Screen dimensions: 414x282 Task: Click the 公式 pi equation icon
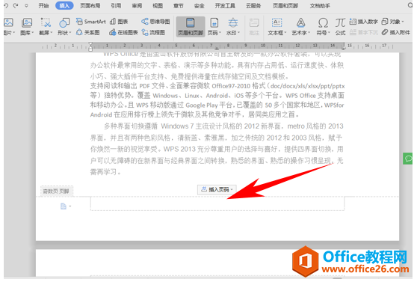pyautogui.click(x=340, y=23)
